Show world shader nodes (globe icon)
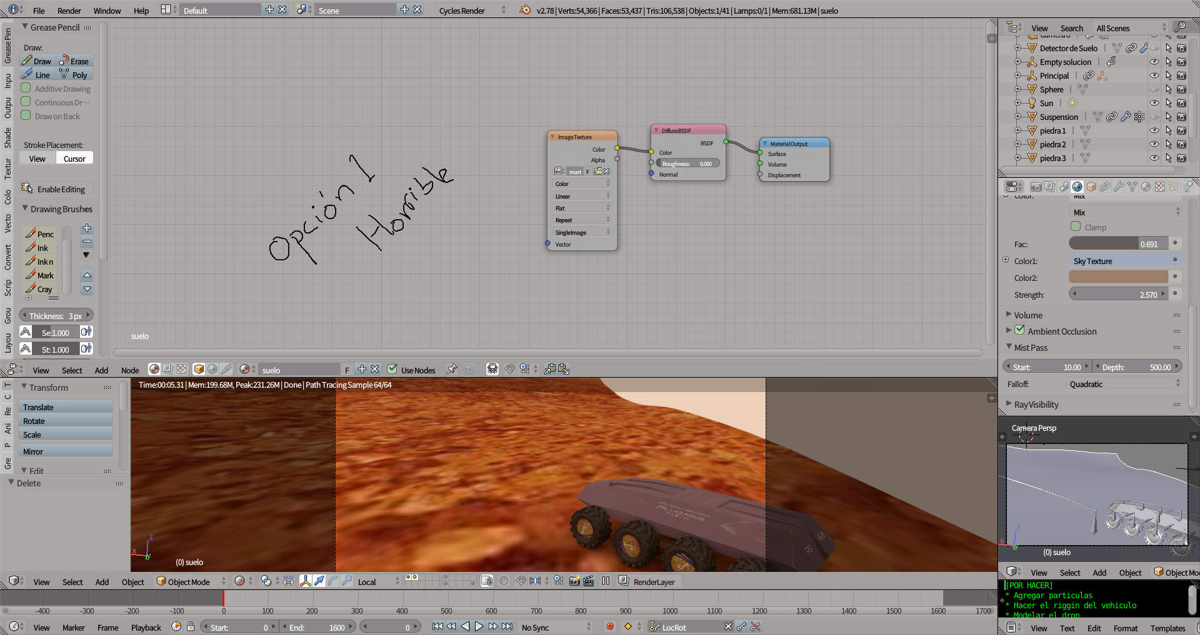The image size is (1200, 635). point(212,369)
